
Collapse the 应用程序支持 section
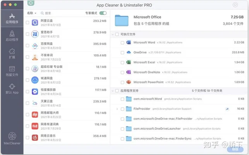[113, 91]
